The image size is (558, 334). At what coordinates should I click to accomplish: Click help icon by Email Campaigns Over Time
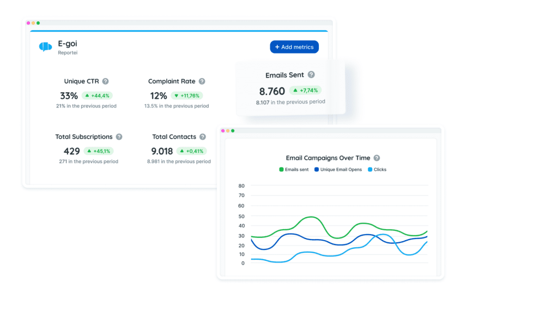[x=377, y=158]
